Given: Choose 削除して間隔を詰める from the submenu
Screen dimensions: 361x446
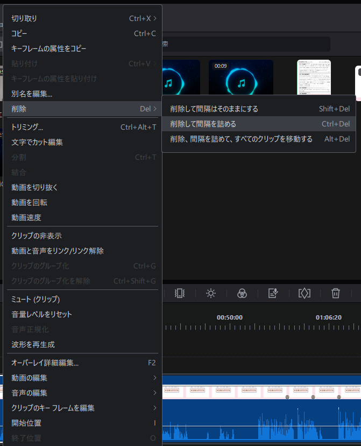Looking at the screenshot, I should tap(203, 124).
